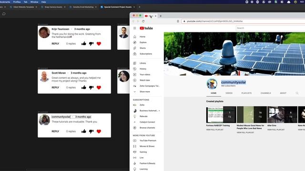Heart Krijn Teunissen's comment
The height and width of the screenshot is (171, 305).
coord(99,44)
